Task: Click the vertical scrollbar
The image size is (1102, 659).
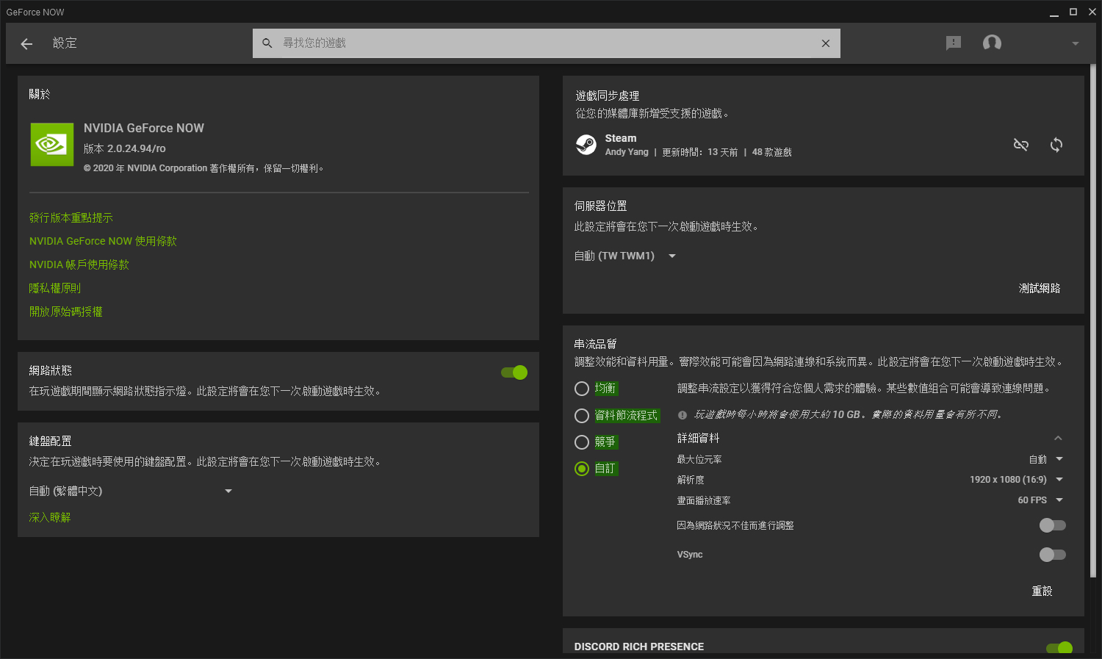Action: pyautogui.click(x=1093, y=320)
